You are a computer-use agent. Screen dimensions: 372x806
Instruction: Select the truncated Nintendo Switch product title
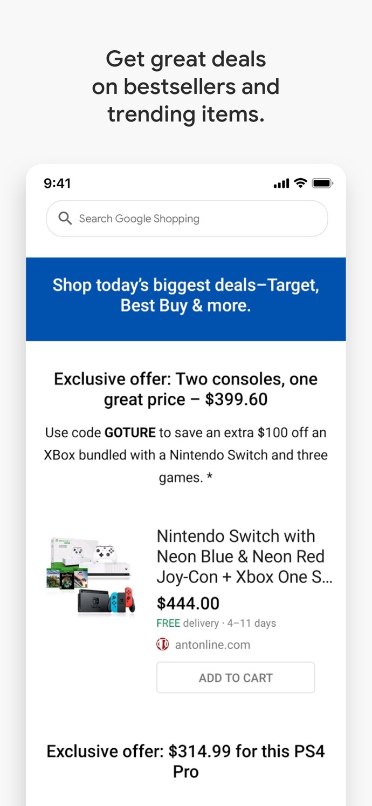[244, 556]
